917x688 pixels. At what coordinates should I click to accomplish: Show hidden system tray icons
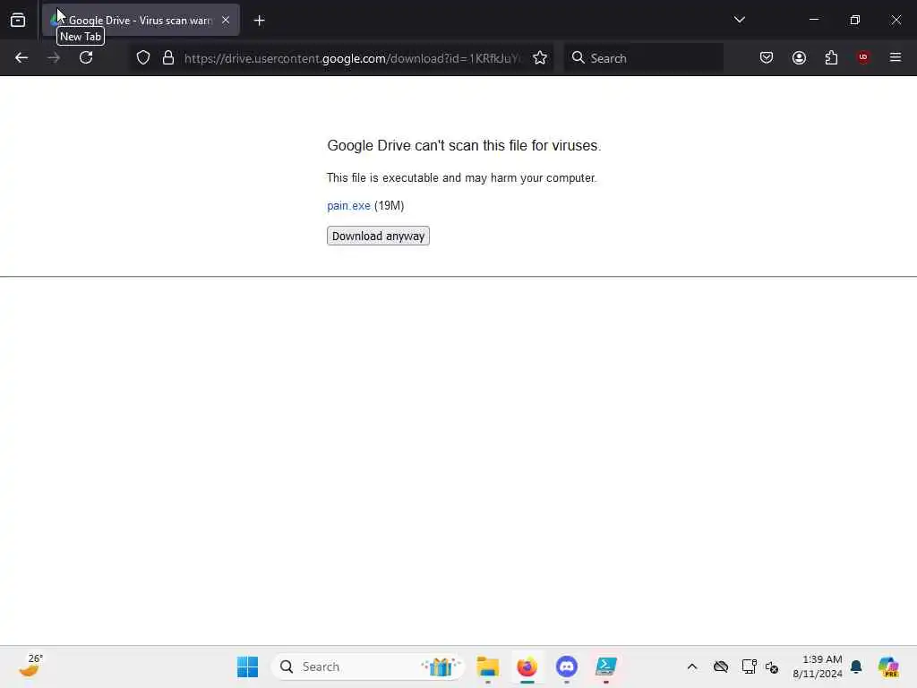692,666
